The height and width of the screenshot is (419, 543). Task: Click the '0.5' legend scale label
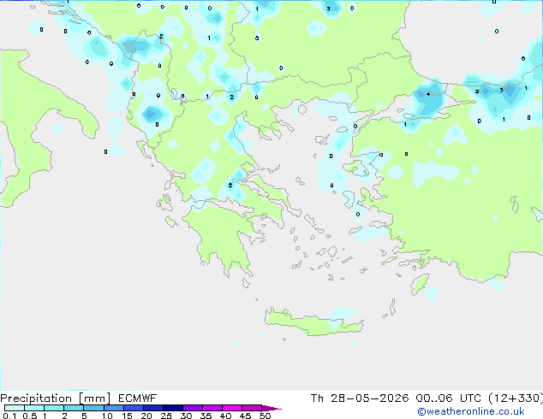(30, 416)
